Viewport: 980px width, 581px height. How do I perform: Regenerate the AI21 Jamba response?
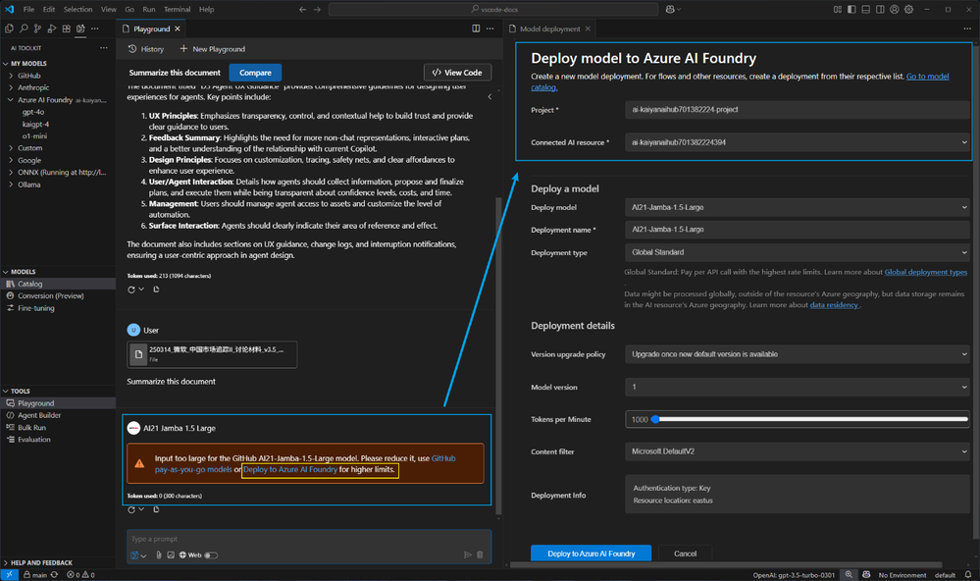pos(131,509)
